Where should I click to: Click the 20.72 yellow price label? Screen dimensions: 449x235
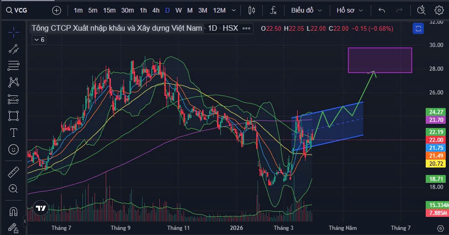tap(436, 164)
